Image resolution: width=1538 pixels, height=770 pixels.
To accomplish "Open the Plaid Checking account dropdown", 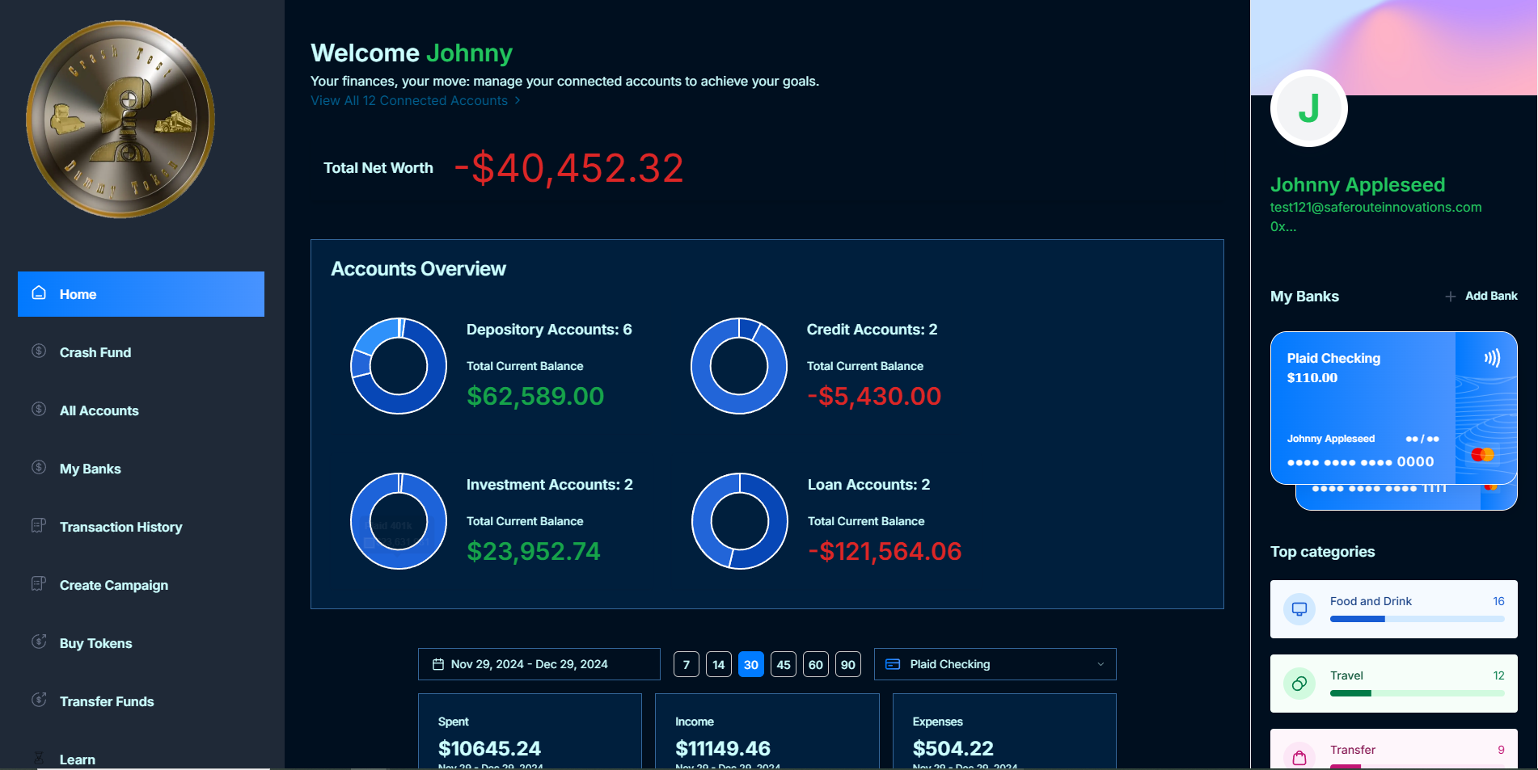I will (995, 664).
